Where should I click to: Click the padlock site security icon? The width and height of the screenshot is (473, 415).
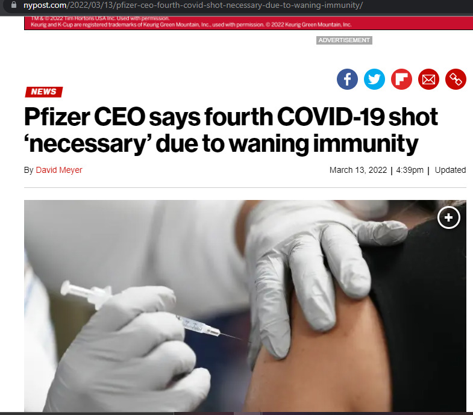[x=14, y=5]
